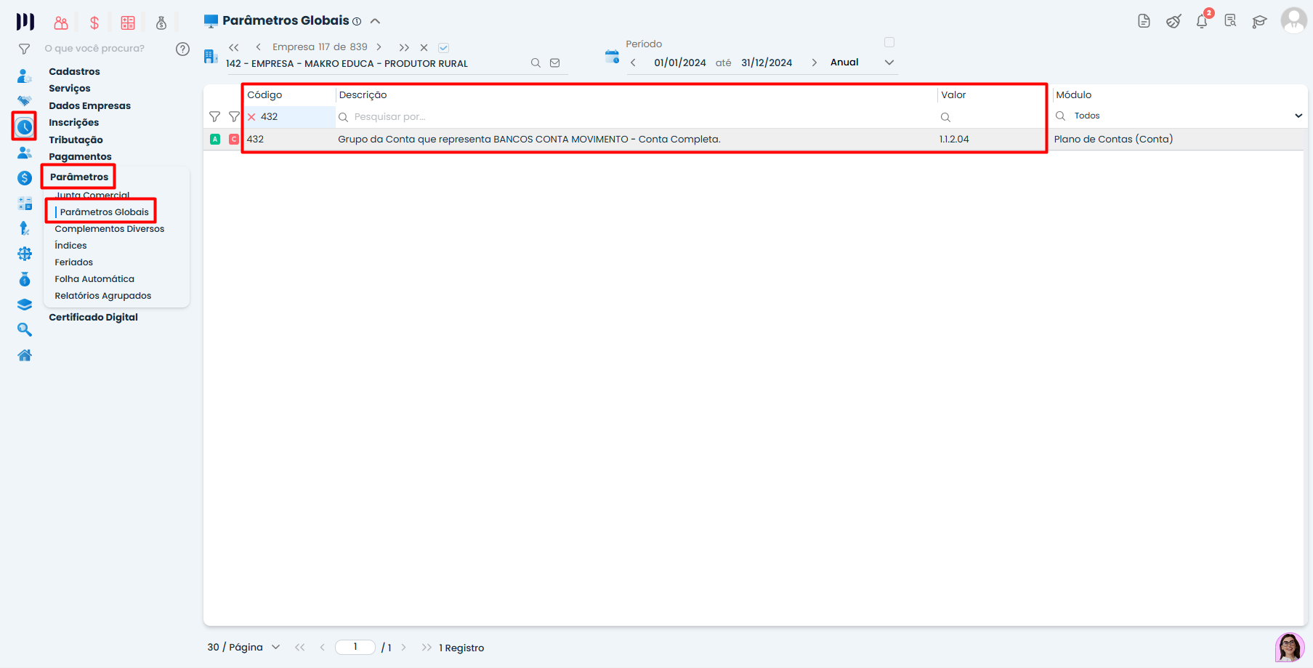This screenshot has height=668, width=1313.
Task: Open the pink people module icon
Action: [x=61, y=23]
